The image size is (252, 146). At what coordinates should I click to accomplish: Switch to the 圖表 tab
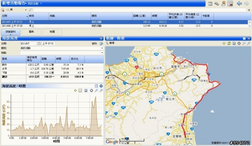pyautogui.click(x=31, y=32)
